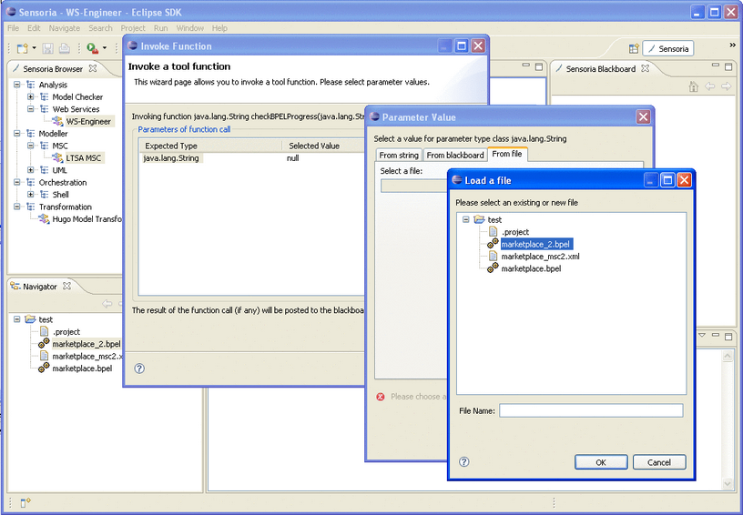Maximize the bottom right view panel

click(x=728, y=337)
